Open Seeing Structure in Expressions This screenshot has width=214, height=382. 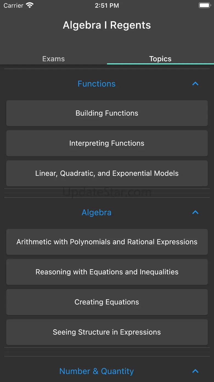click(107, 332)
